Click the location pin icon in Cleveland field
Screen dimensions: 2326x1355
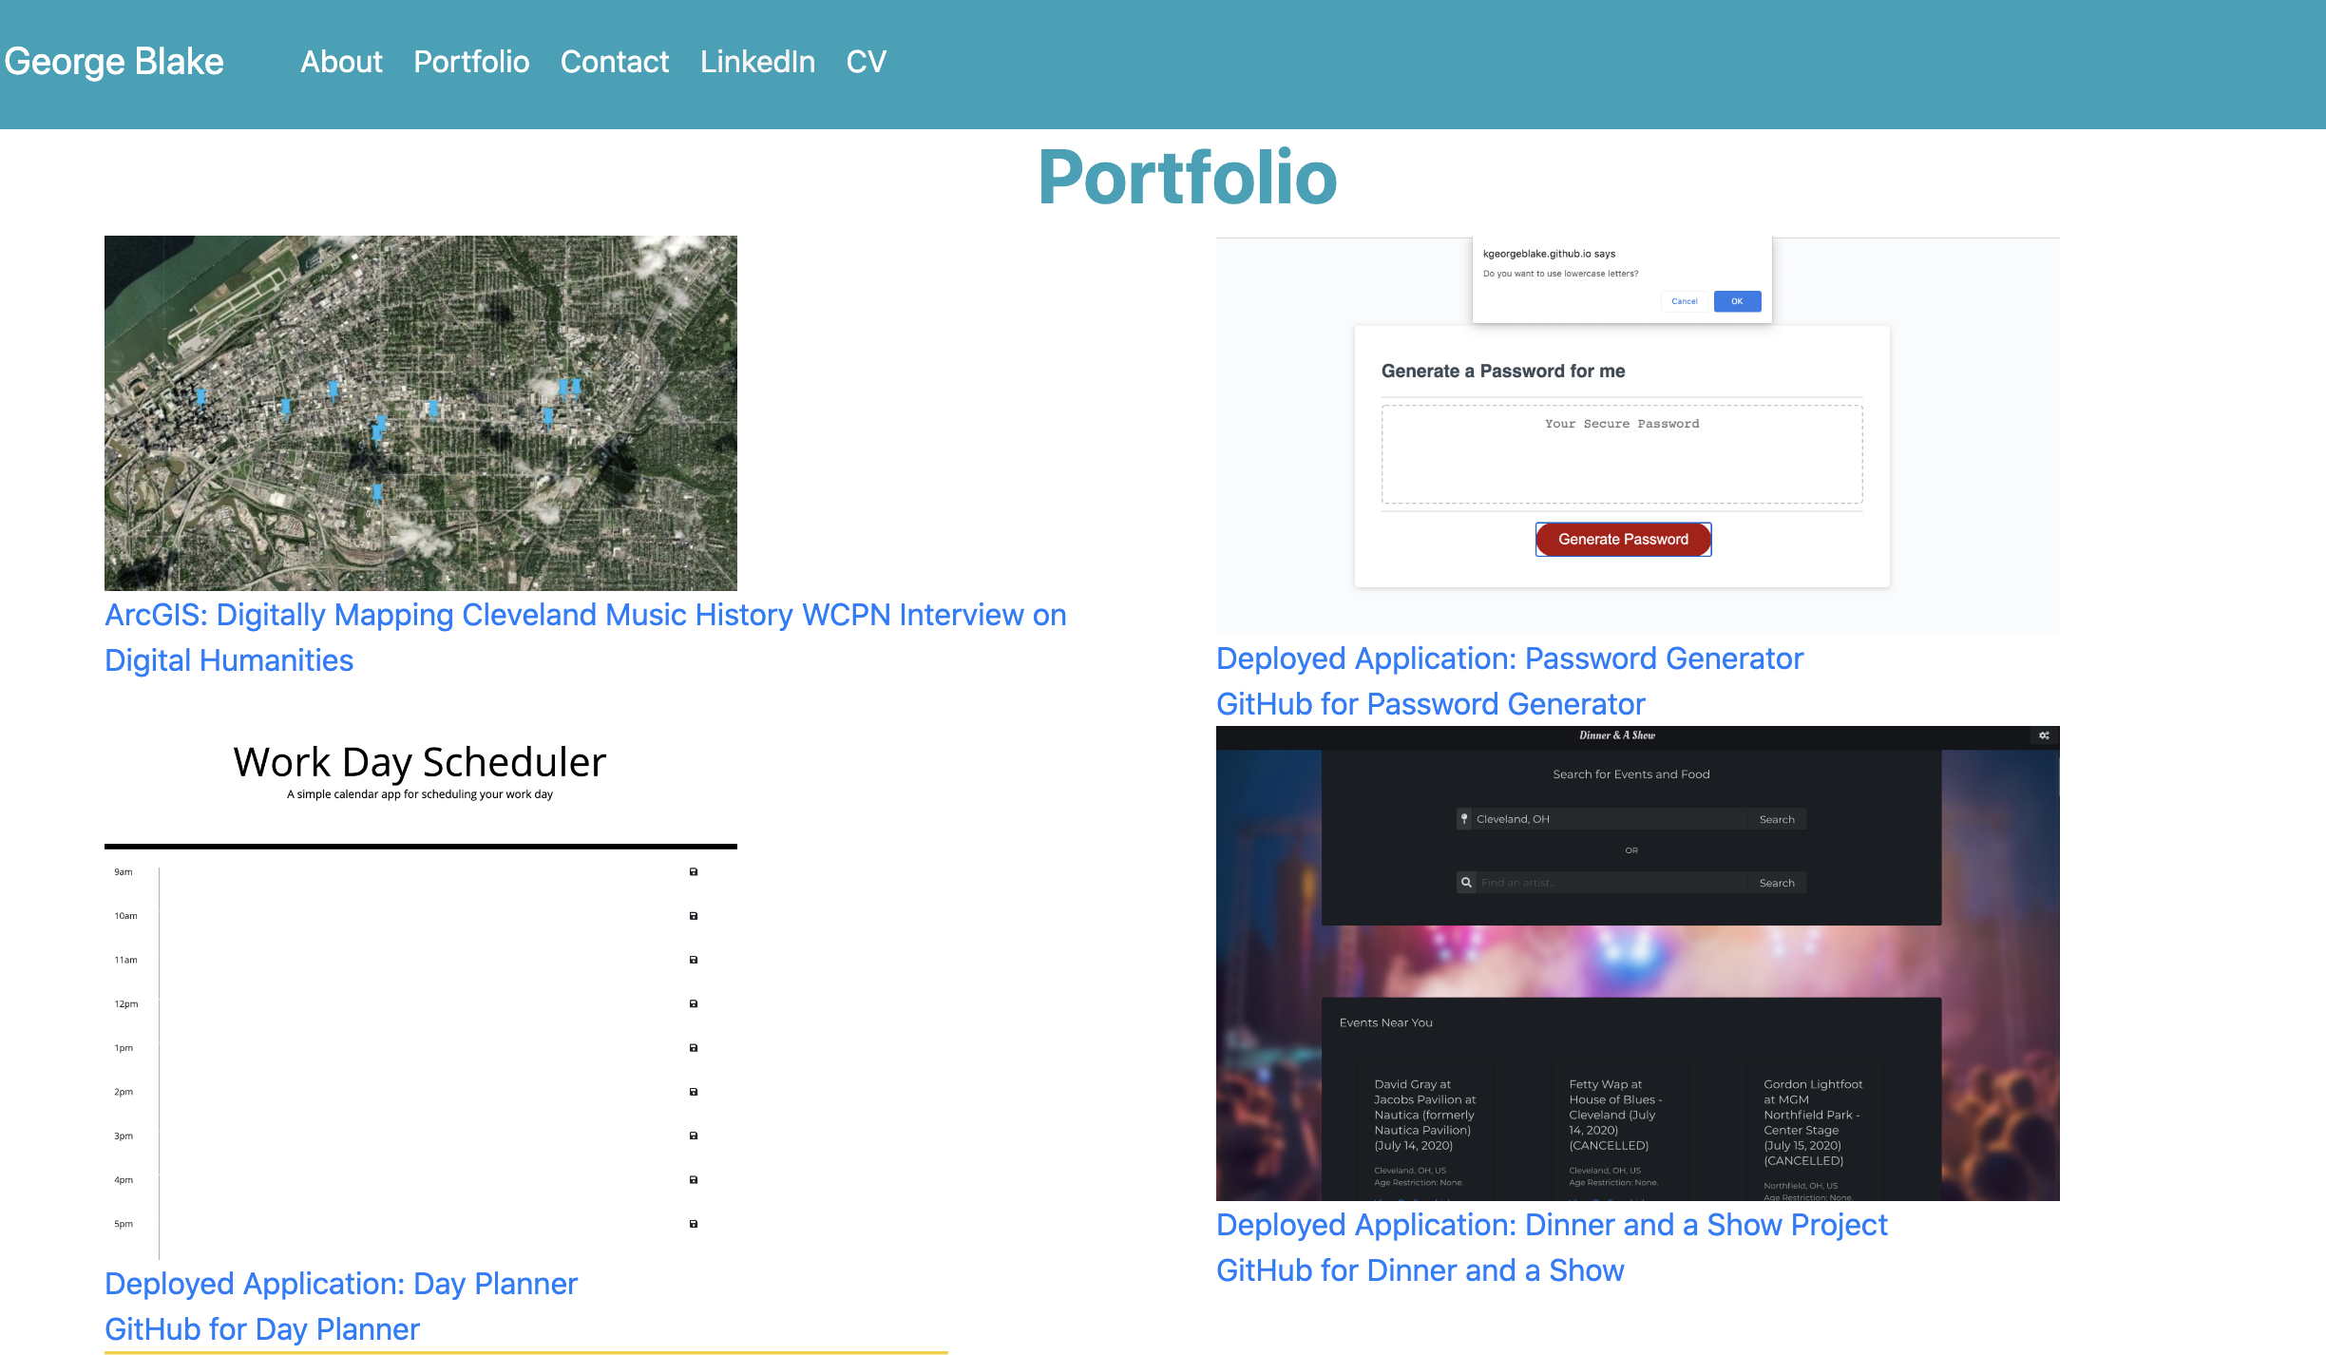pos(1464,819)
